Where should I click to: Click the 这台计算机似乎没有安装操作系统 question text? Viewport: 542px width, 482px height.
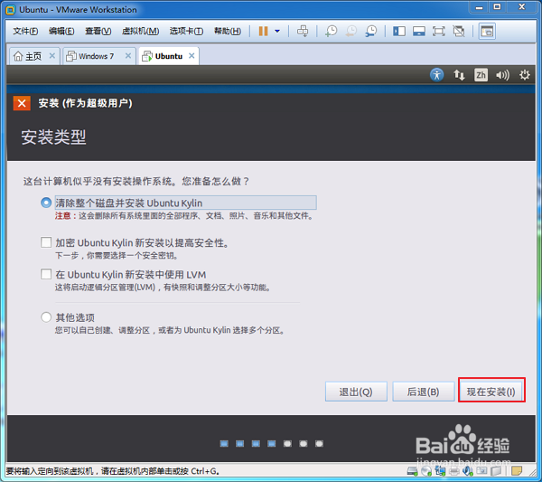click(x=135, y=181)
